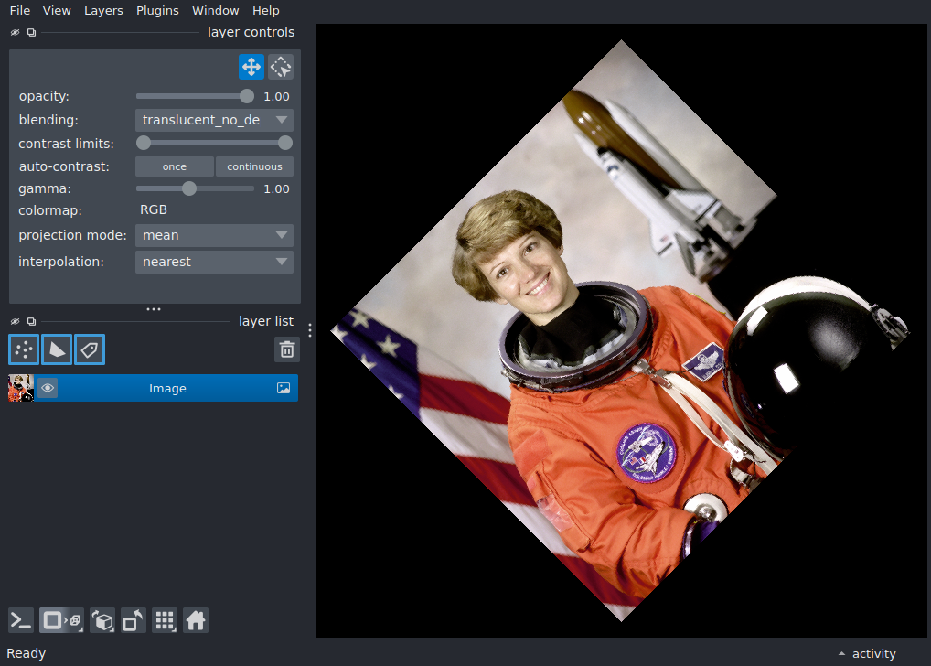Add a new shapes layer
The height and width of the screenshot is (666, 931).
click(x=57, y=349)
